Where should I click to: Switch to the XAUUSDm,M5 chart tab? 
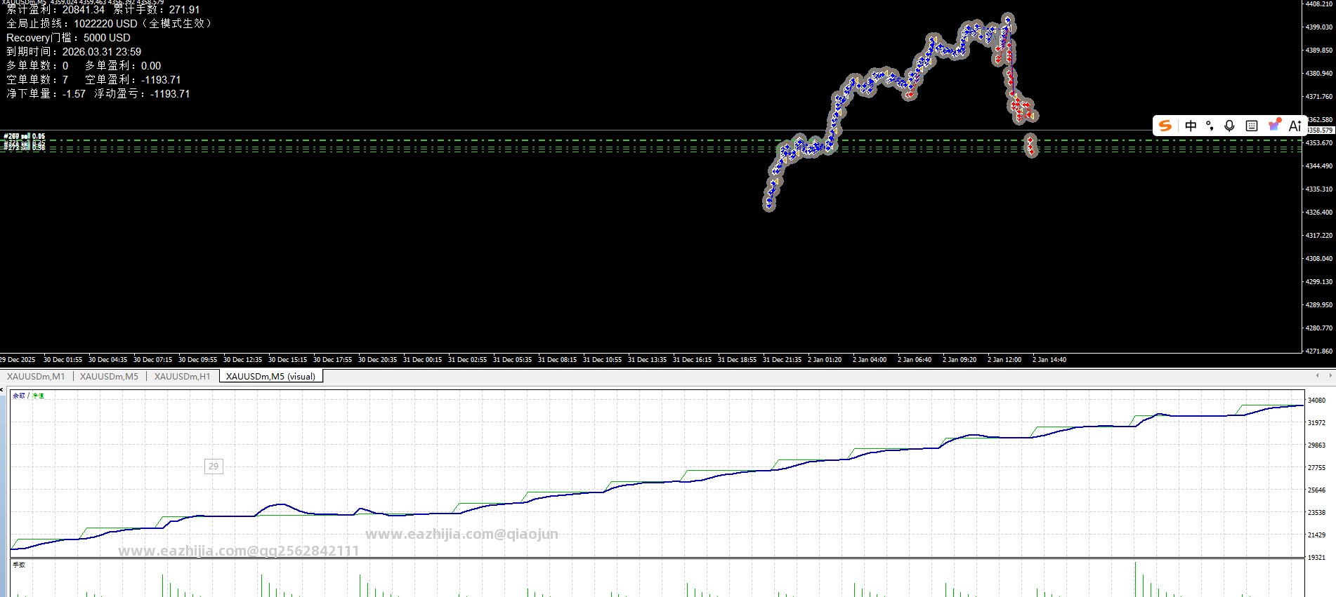[109, 377]
